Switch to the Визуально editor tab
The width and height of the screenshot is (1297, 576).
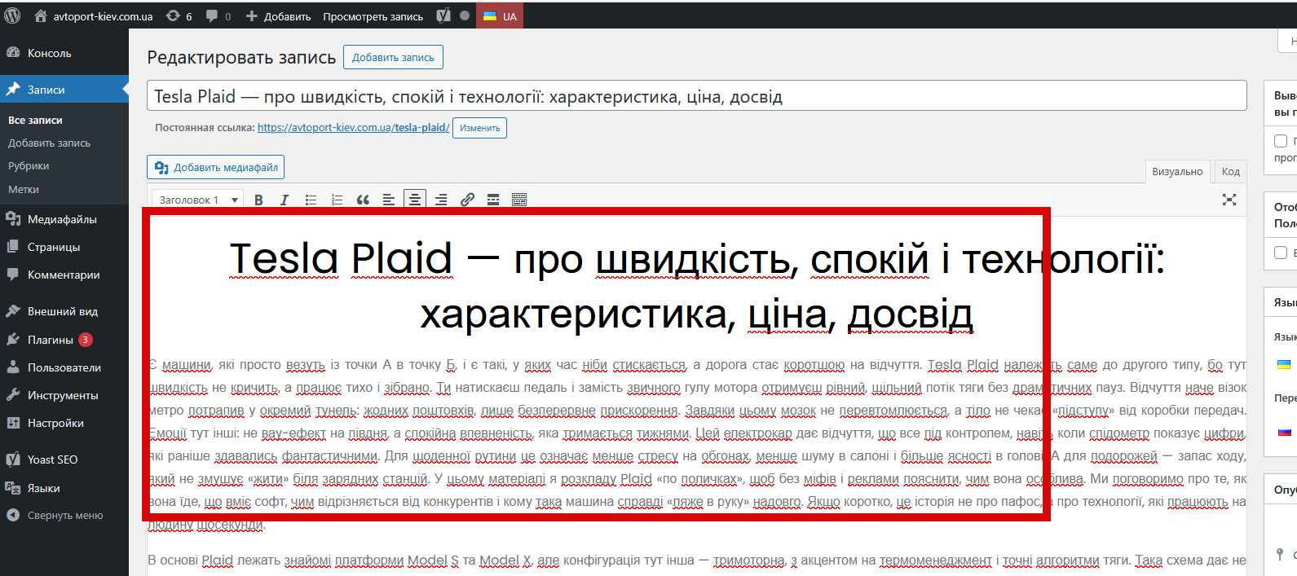[1177, 171]
